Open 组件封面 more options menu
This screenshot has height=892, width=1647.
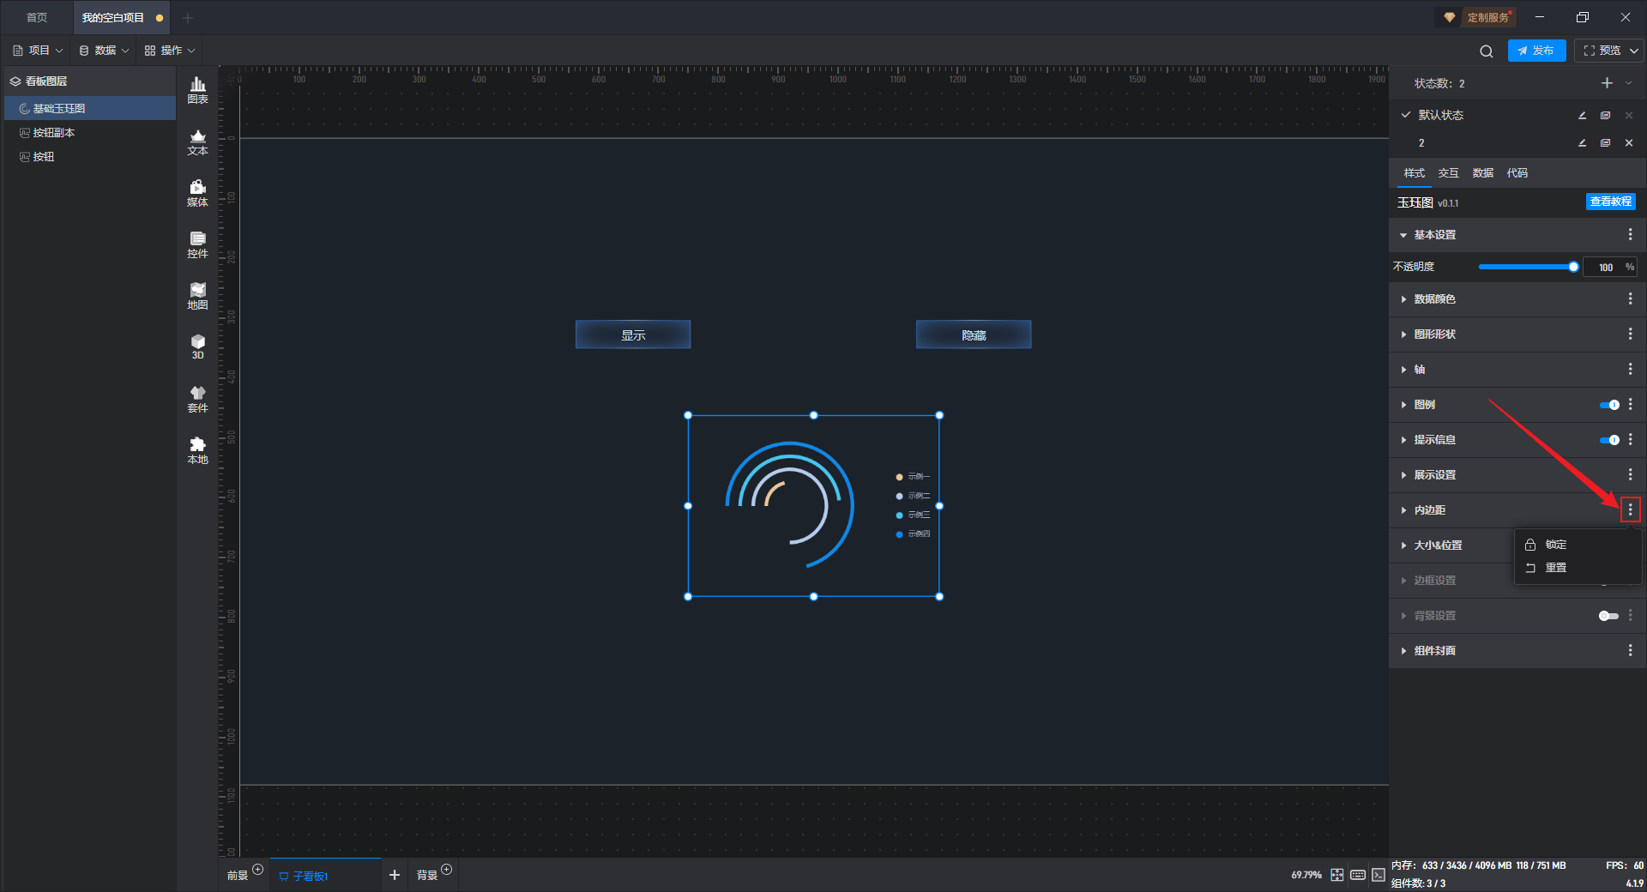click(x=1630, y=650)
